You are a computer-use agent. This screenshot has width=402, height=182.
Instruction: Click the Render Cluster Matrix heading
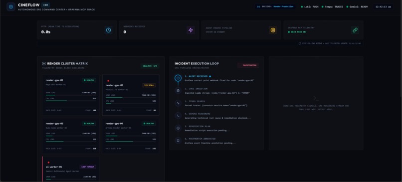coord(67,63)
